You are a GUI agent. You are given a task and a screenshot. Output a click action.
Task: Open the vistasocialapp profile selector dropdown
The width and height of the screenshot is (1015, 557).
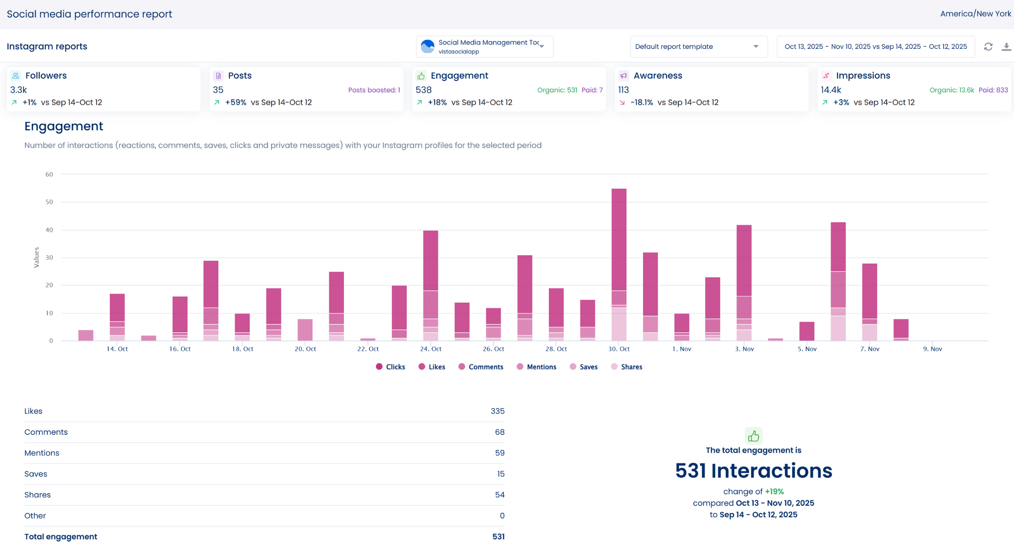485,47
